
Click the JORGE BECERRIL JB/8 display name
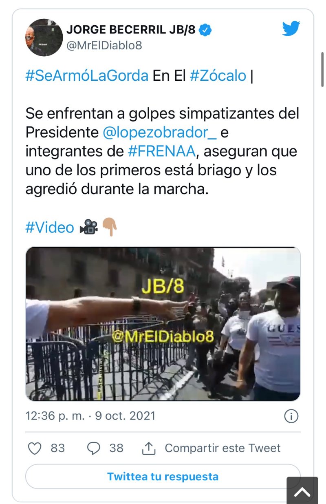[131, 30]
